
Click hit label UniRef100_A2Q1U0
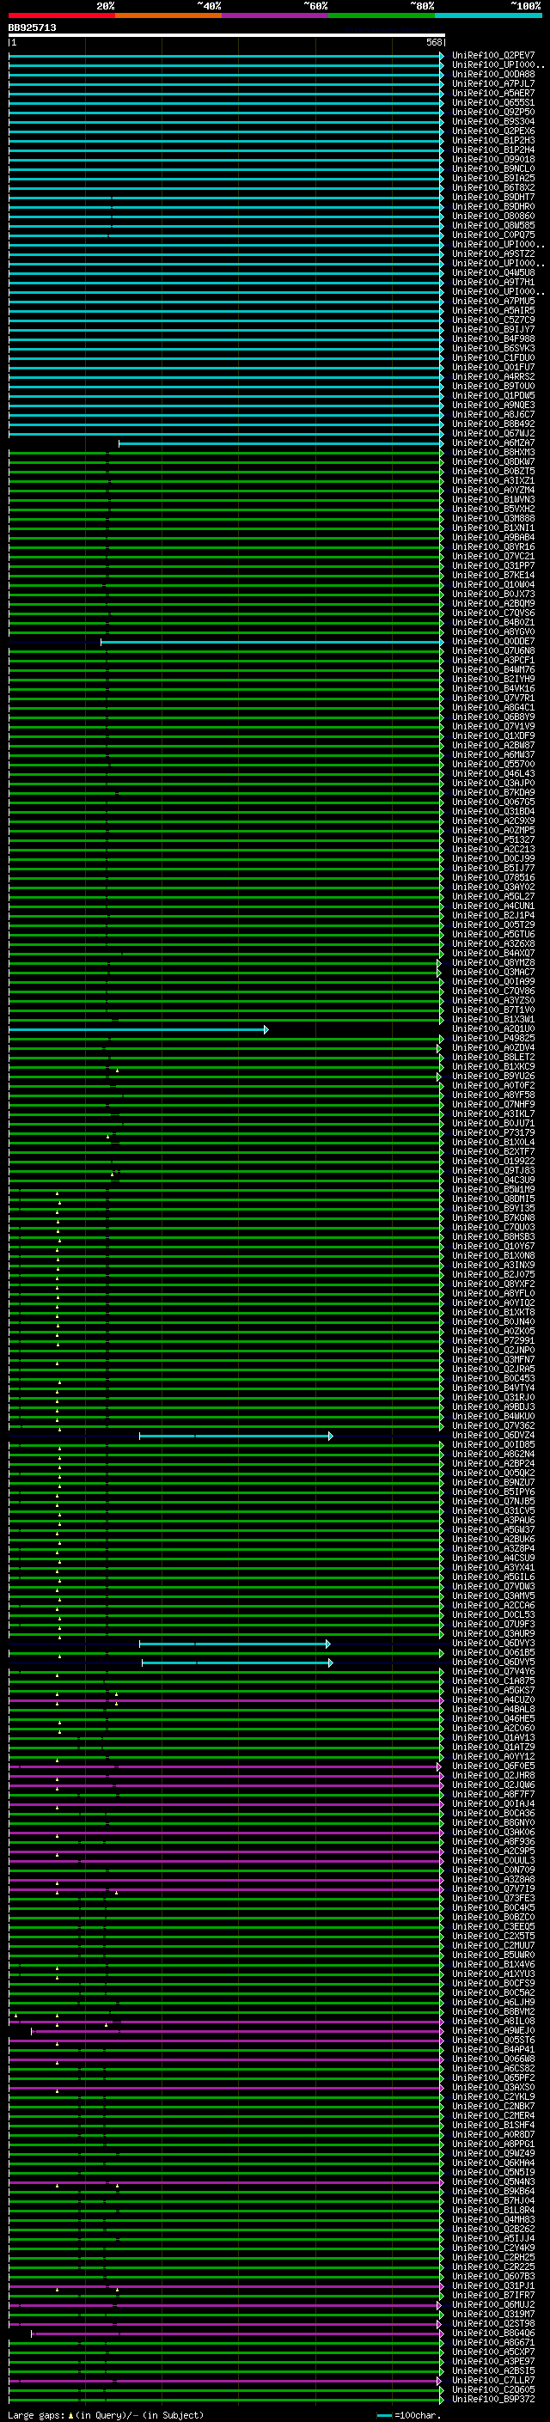coord(492,1028)
